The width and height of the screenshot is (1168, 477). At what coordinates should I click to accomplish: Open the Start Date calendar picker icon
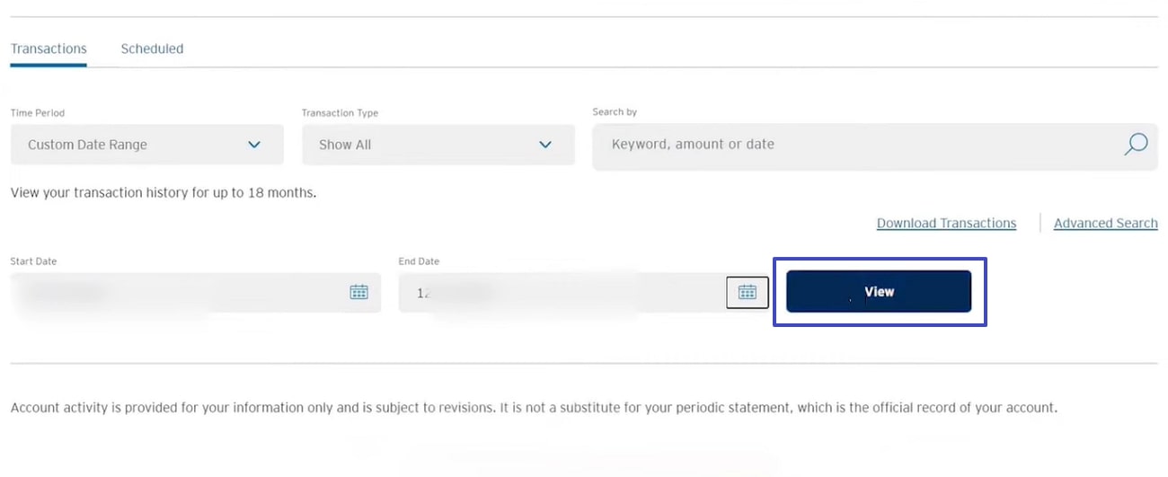(358, 292)
